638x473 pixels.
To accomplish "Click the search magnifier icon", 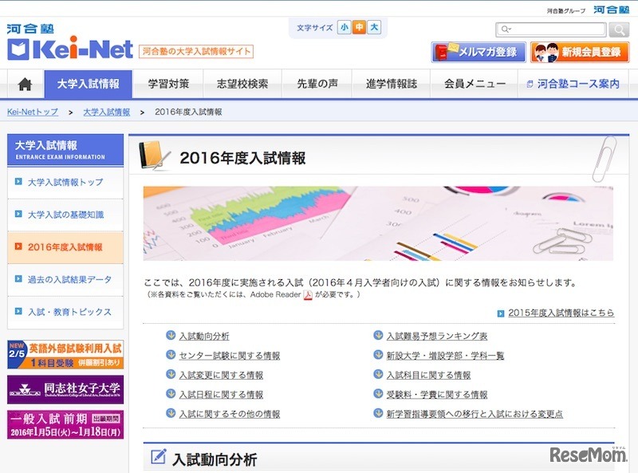I will tap(618, 30).
